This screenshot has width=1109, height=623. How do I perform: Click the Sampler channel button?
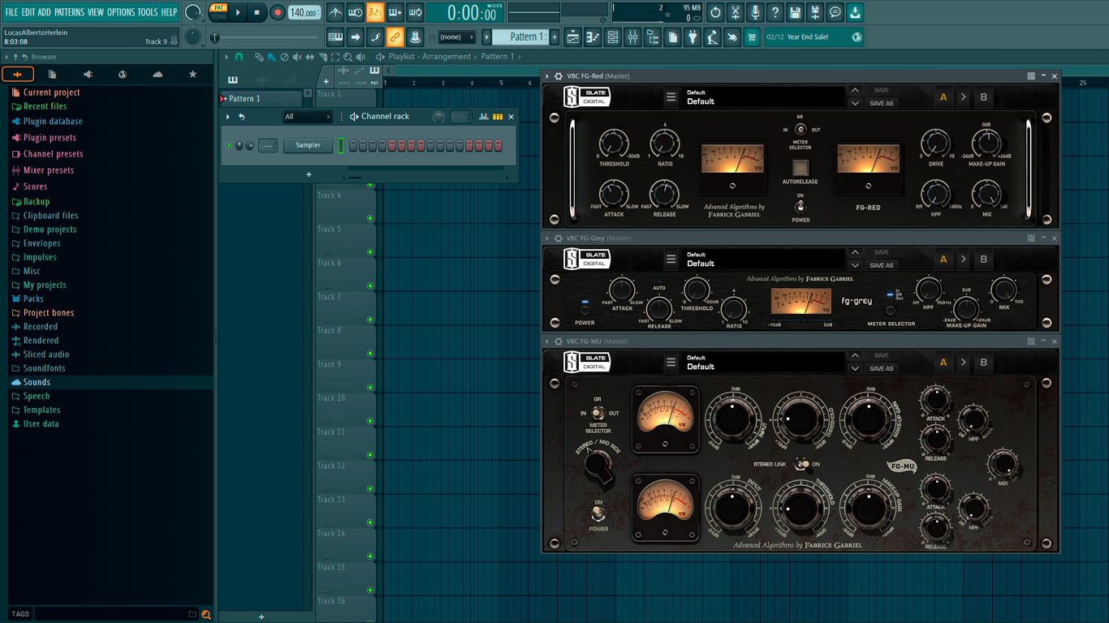point(309,146)
